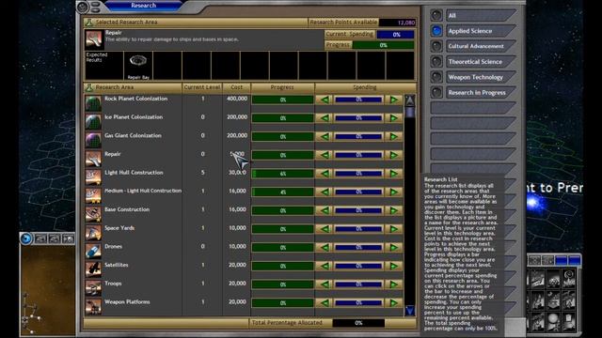Viewport: 602px width, 338px height.
Task: Select the Weapon Technology radio button
Action: tap(436, 77)
